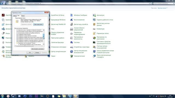Click the Windows Start button
This screenshot has height=98, width=175.
click(x=2, y=96)
